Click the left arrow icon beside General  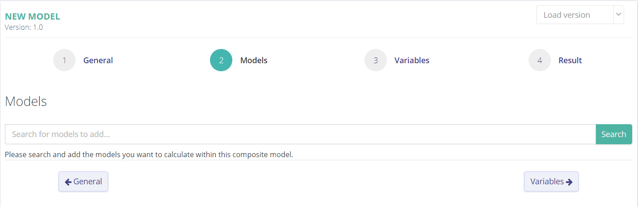[68, 182]
